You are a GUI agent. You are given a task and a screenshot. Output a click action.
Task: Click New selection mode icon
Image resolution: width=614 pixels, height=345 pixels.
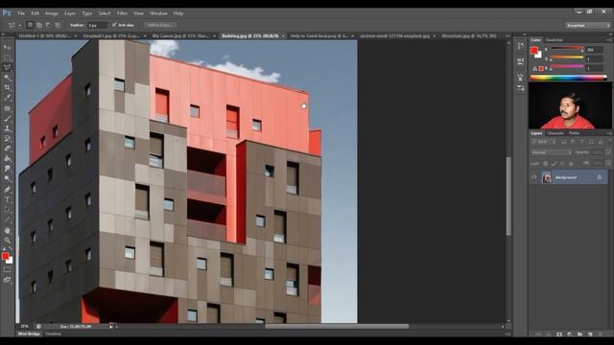click(x=30, y=25)
